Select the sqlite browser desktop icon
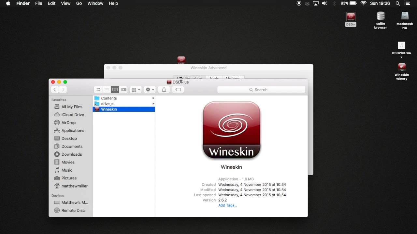Viewport: 417px width, 234px height. click(381, 16)
